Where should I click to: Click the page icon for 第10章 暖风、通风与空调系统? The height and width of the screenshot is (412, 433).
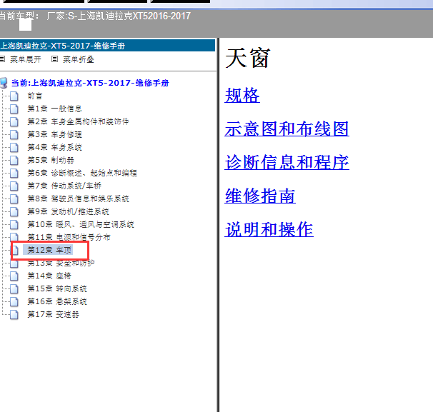coord(14,225)
